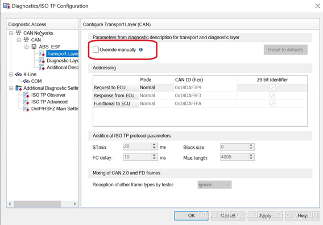Image resolution: width=323 pixels, height=225 pixels.
Task: Select the COM label under K-Line
Action: 36,81
